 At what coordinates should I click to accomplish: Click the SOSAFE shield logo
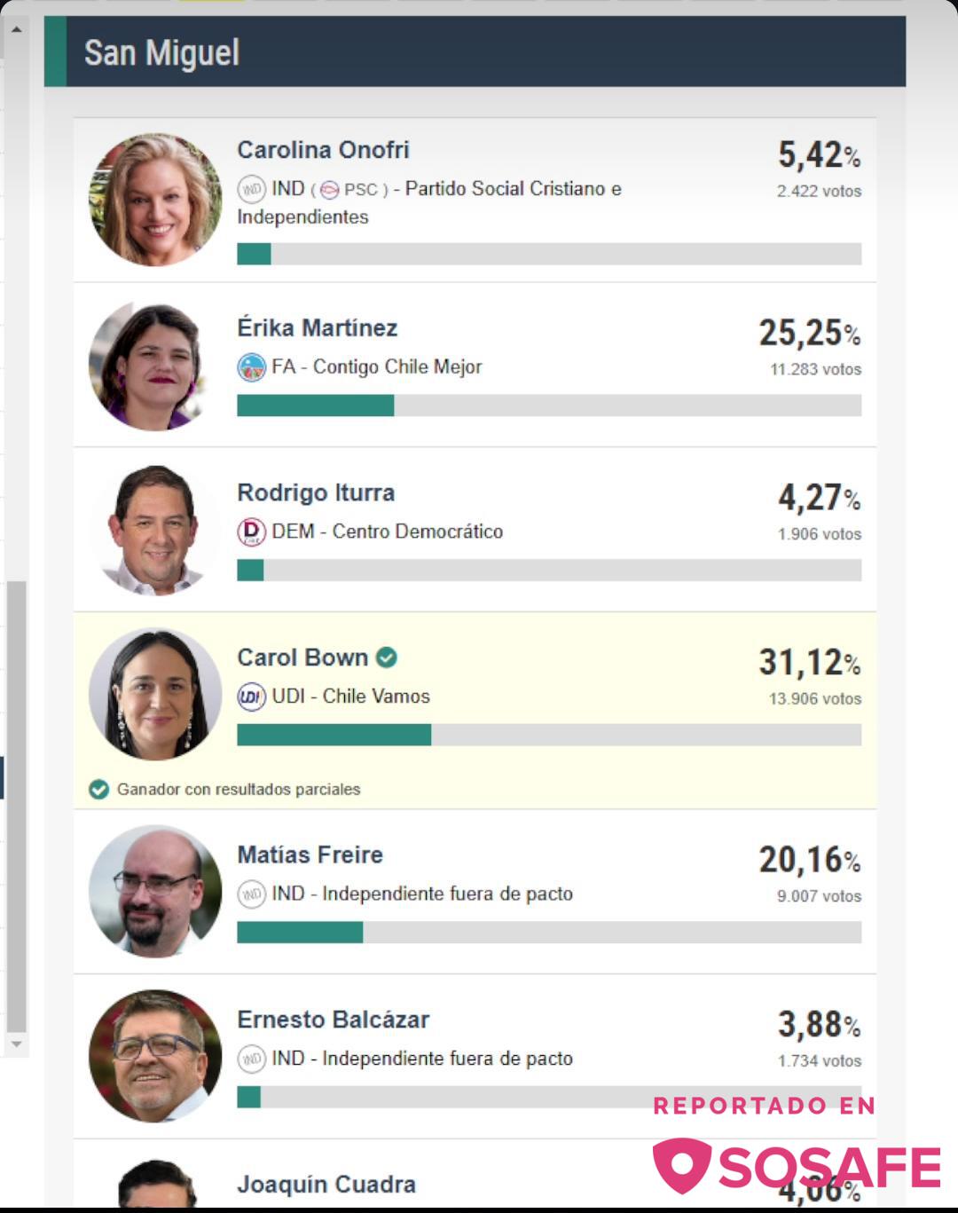[681, 1165]
